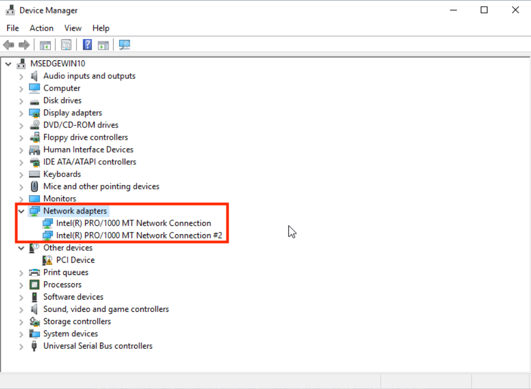The height and width of the screenshot is (389, 531).
Task: Click the Display adapters device icon
Action: [35, 113]
